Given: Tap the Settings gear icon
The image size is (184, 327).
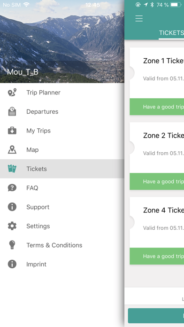Looking at the screenshot, I should (12, 226).
